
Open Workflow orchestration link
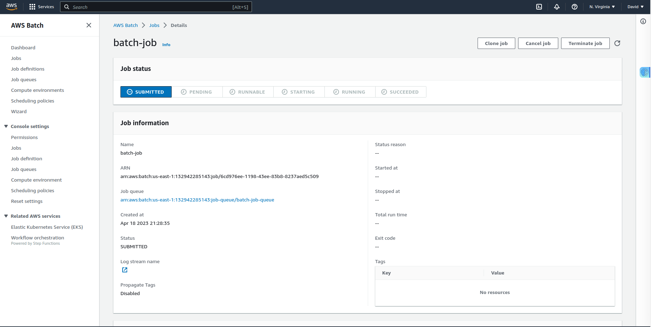pyautogui.click(x=38, y=238)
